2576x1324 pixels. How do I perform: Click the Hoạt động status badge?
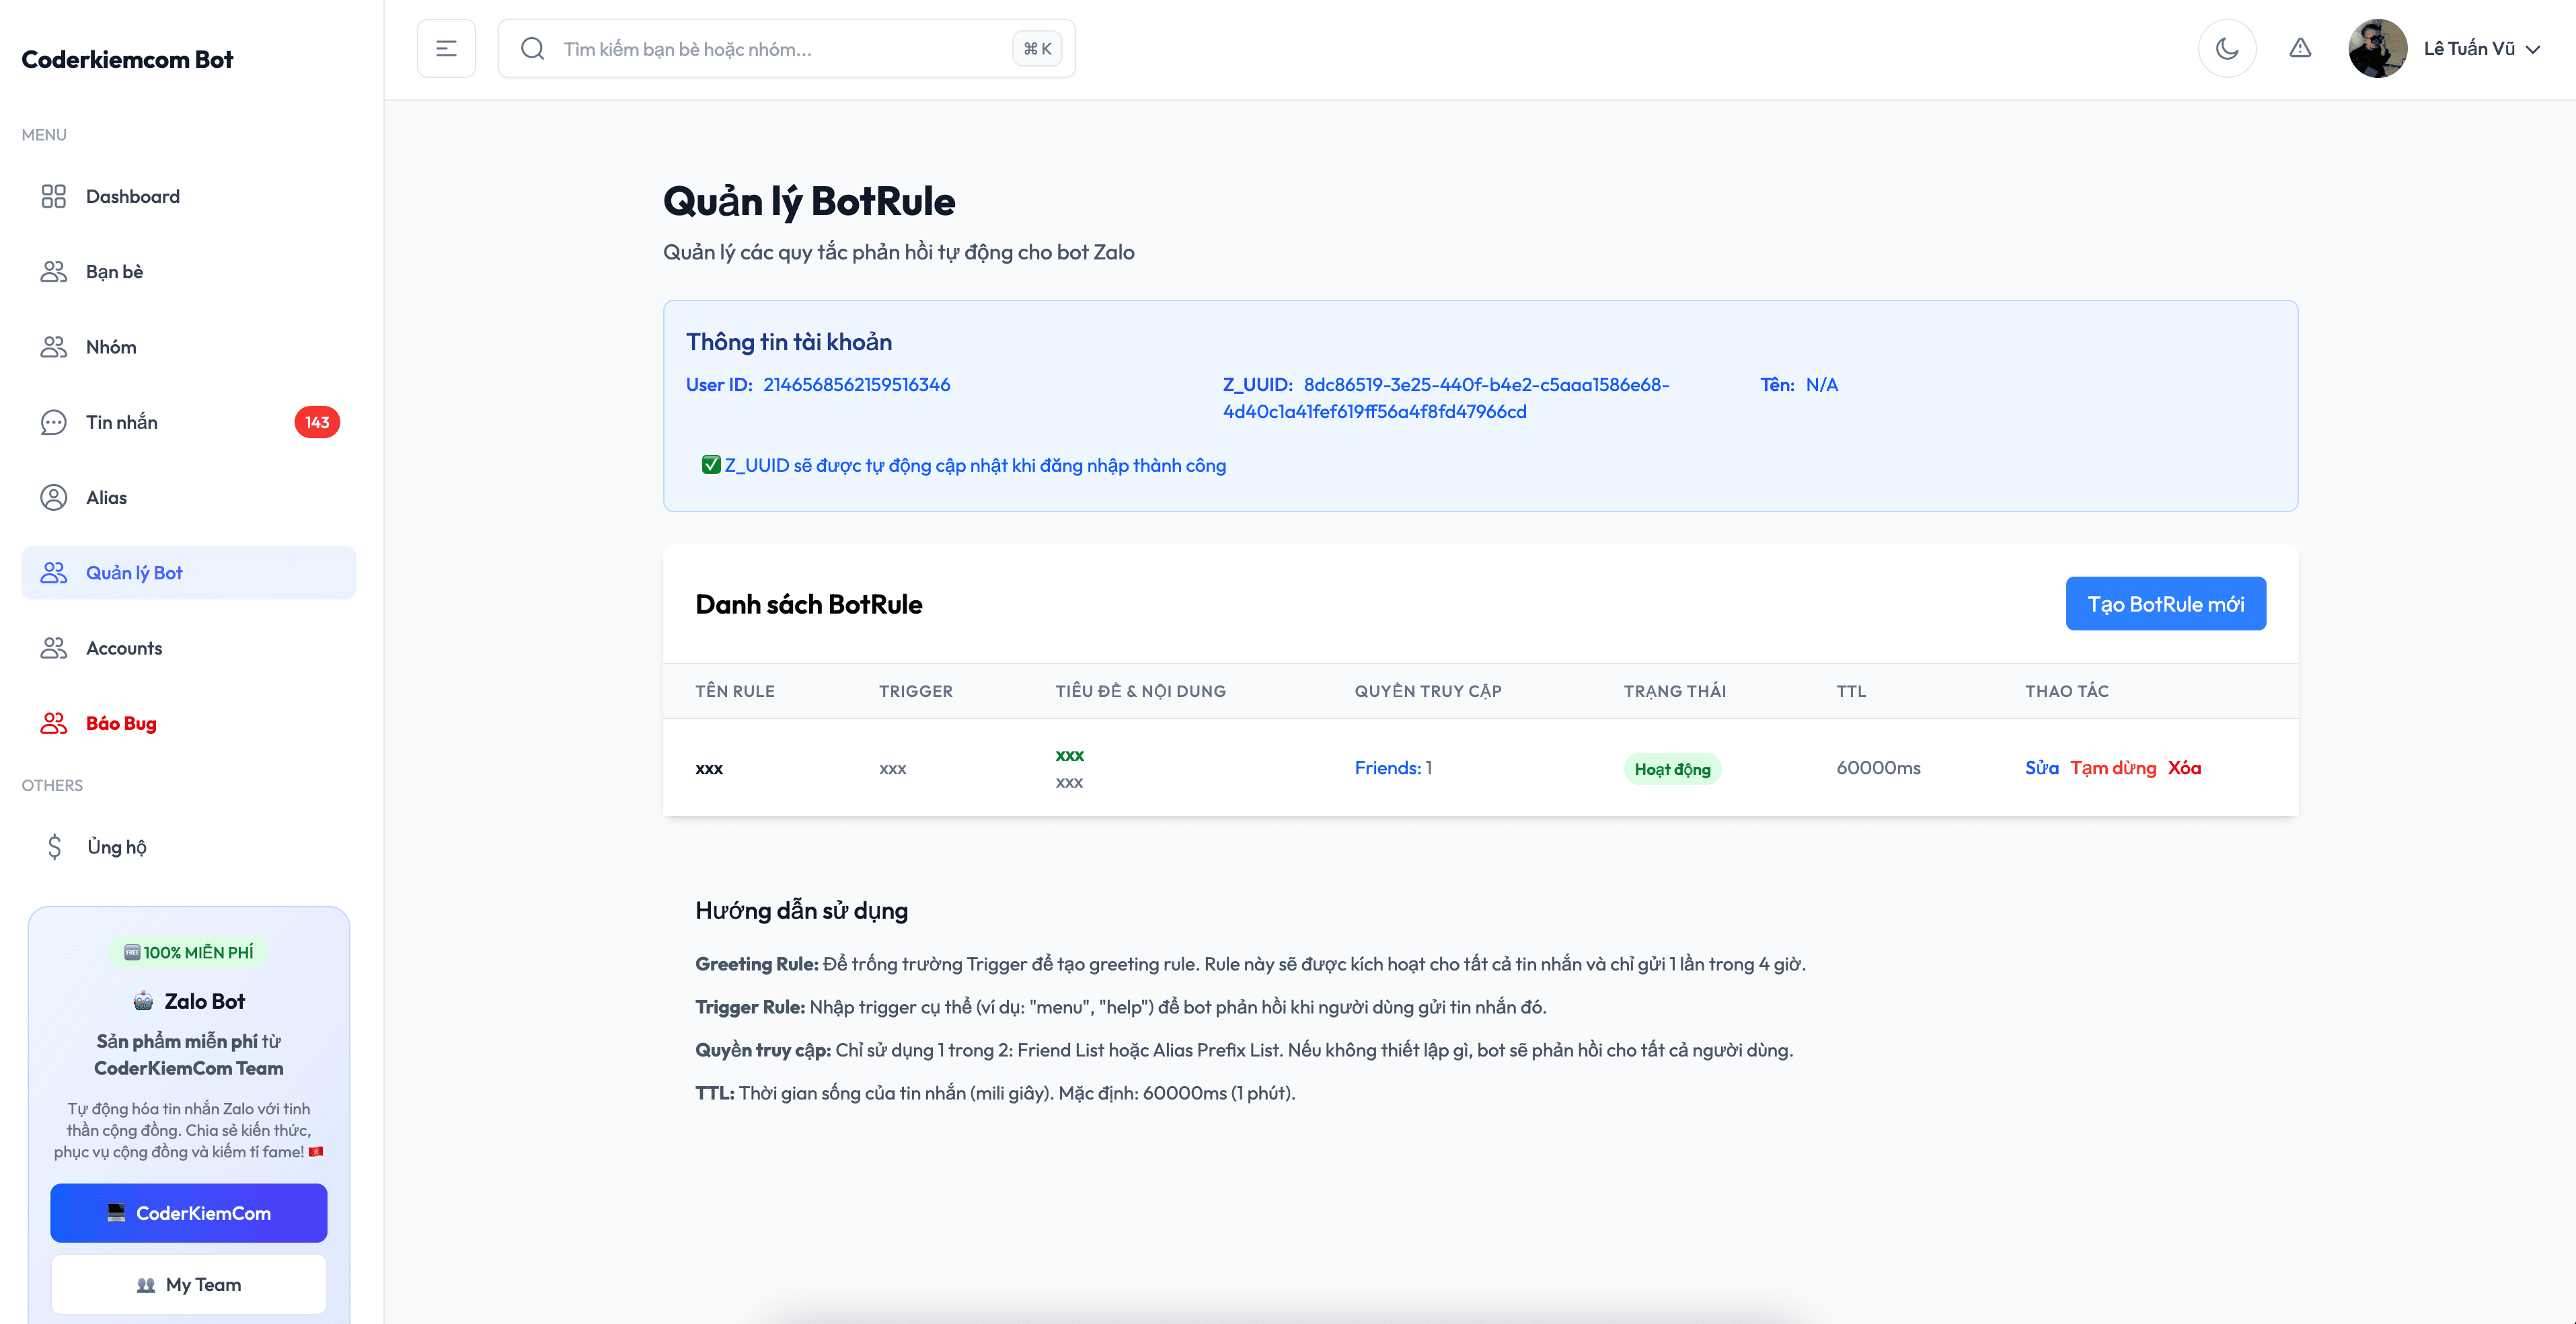coord(1672,768)
